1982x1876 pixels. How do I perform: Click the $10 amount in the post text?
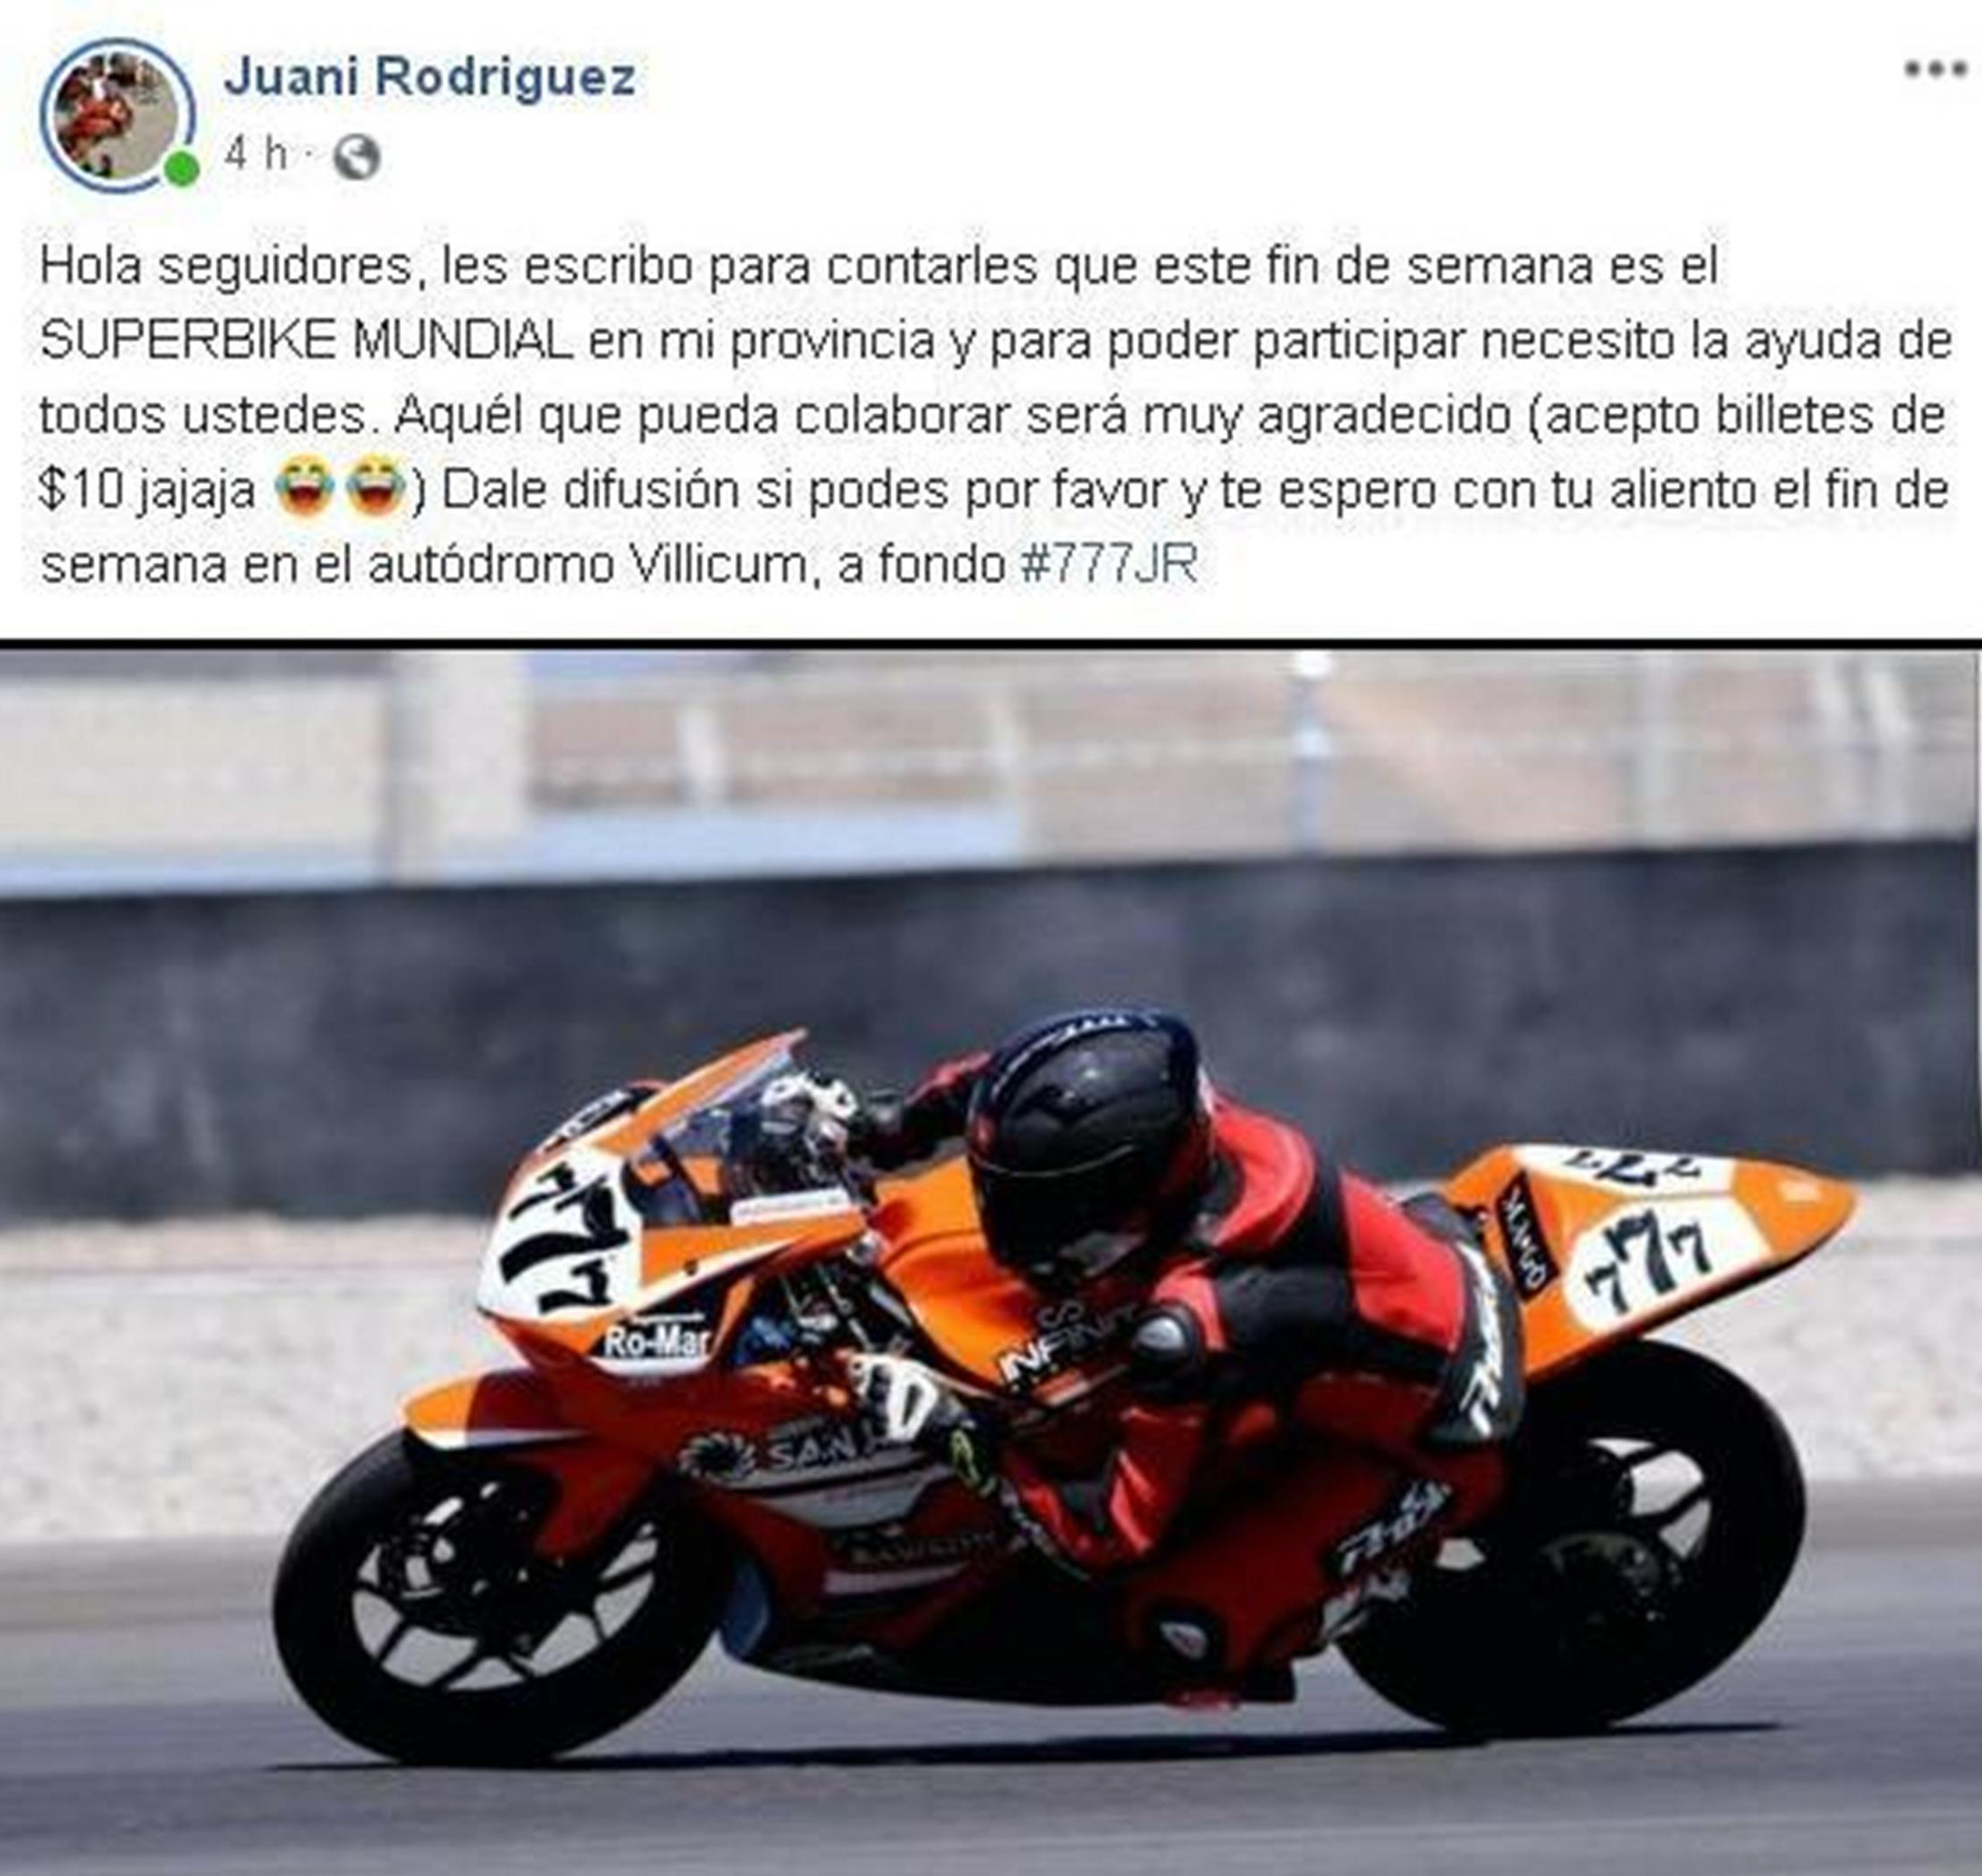pos(82,491)
